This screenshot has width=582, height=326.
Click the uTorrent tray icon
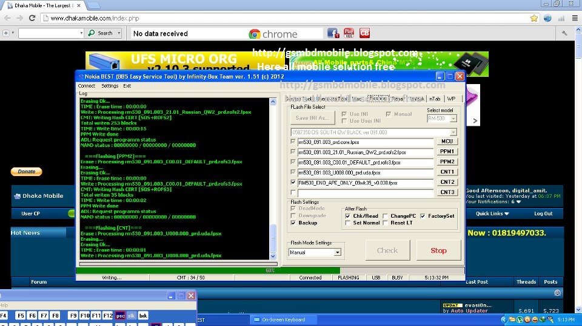pyautogui.click(x=520, y=319)
